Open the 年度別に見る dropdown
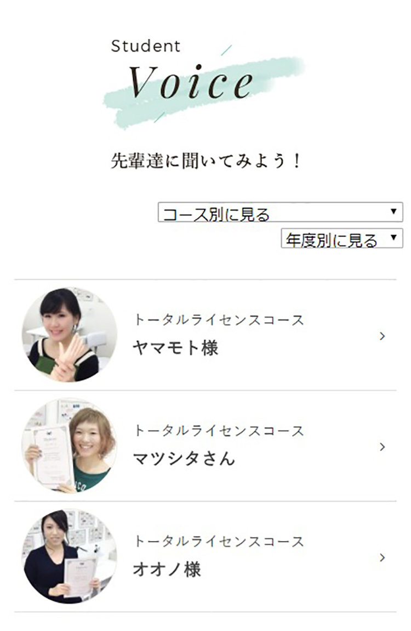411x631 pixels. [x=341, y=238]
